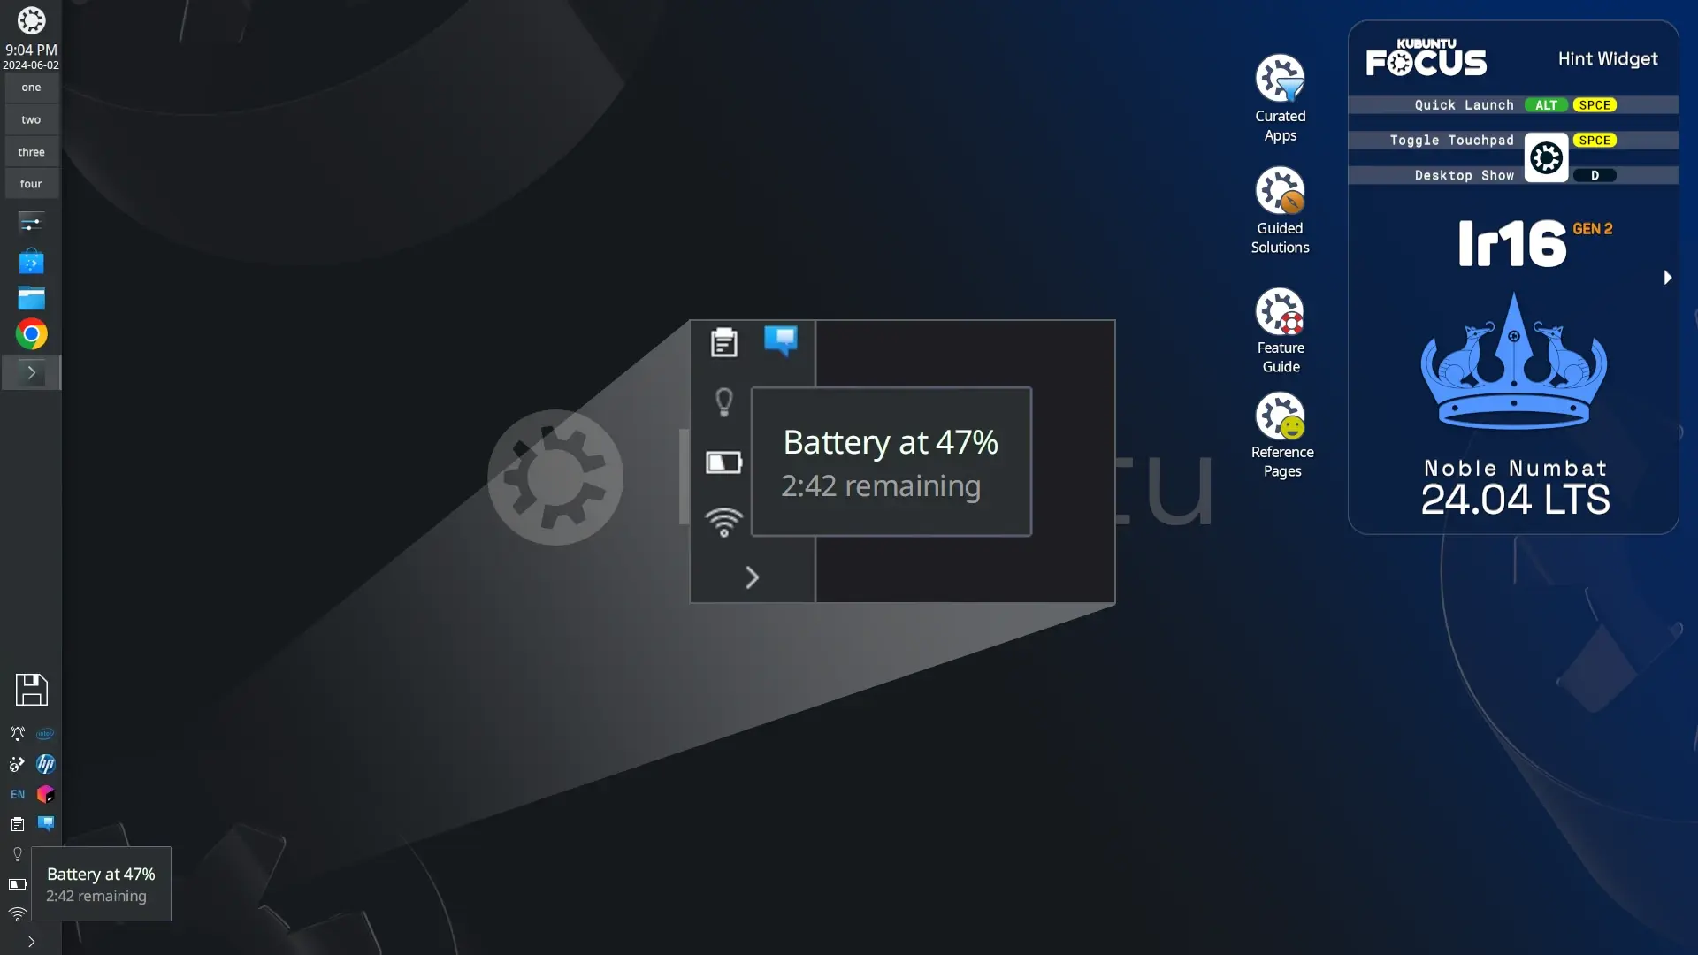The width and height of the screenshot is (1698, 955).
Task: Launch System Settings from the panel
Action: (x=31, y=223)
